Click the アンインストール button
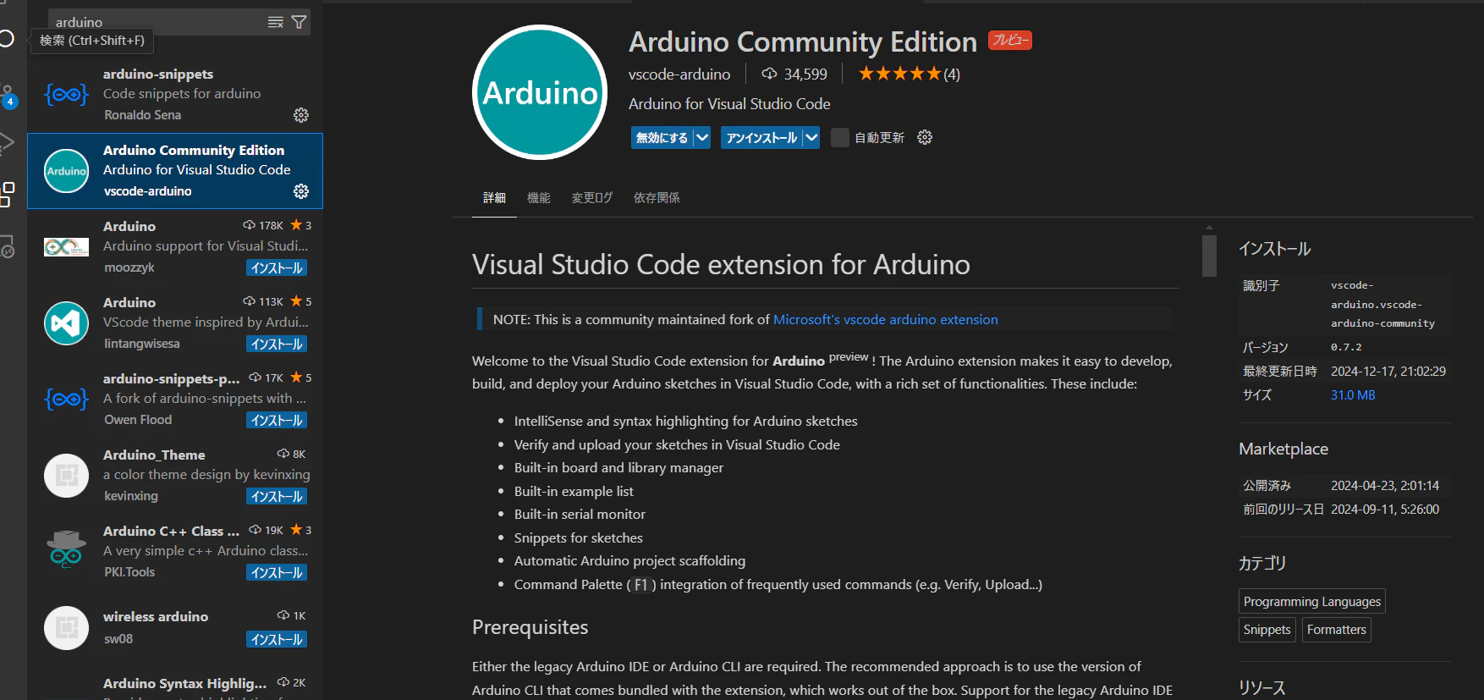 (761, 137)
